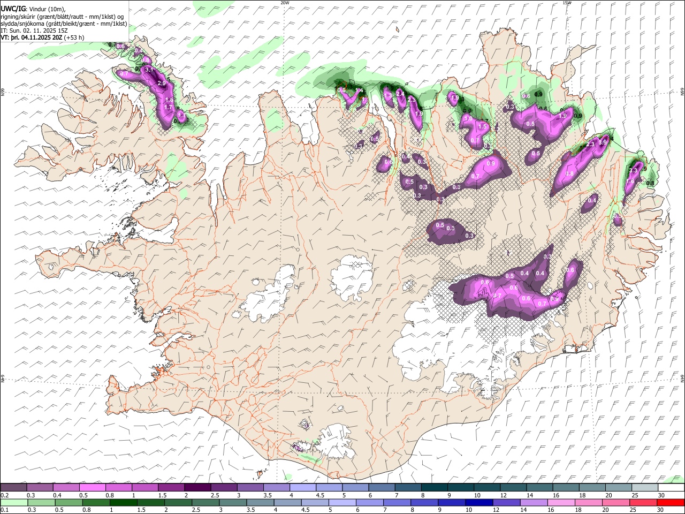Viewport: 685px width, 514px height.
Task: Pick the darkest green rain swatch at 1
Action: 124,502
